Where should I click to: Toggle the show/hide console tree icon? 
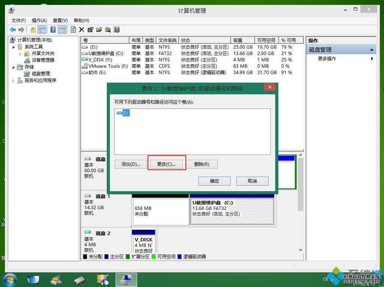pyautogui.click(x=42, y=30)
